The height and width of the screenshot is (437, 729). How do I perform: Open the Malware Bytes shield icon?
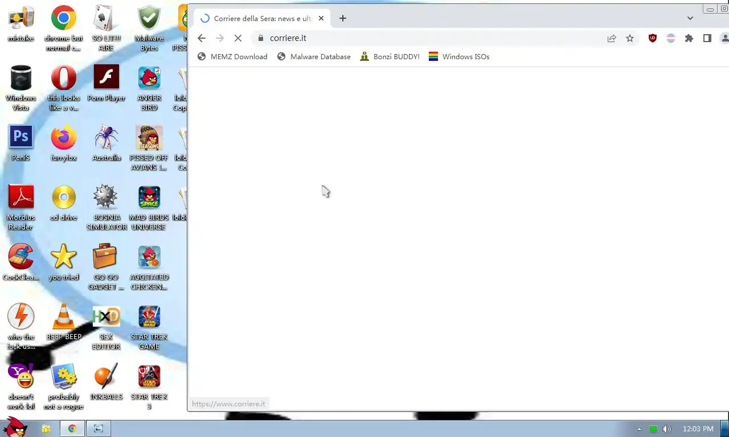tap(149, 28)
